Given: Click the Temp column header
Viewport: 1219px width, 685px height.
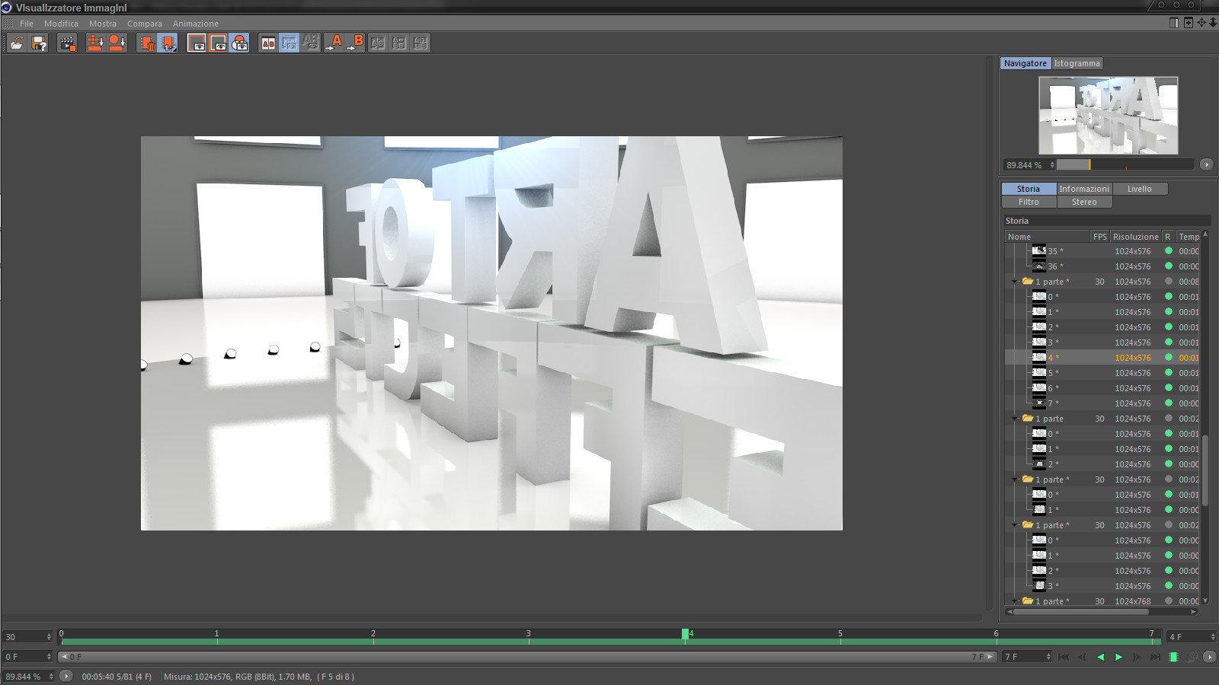Looking at the screenshot, I should (x=1188, y=237).
